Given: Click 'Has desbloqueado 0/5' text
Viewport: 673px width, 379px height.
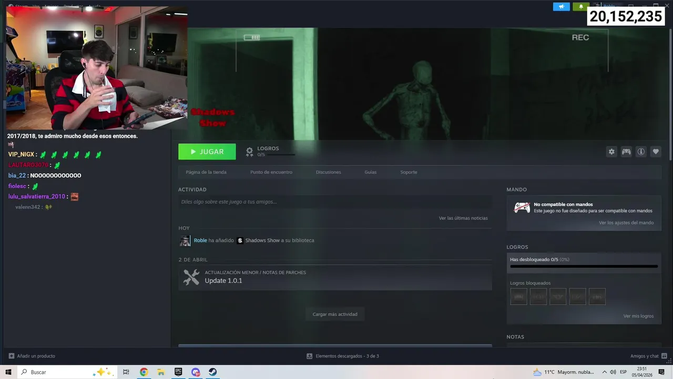Looking at the screenshot, I should coord(534,260).
